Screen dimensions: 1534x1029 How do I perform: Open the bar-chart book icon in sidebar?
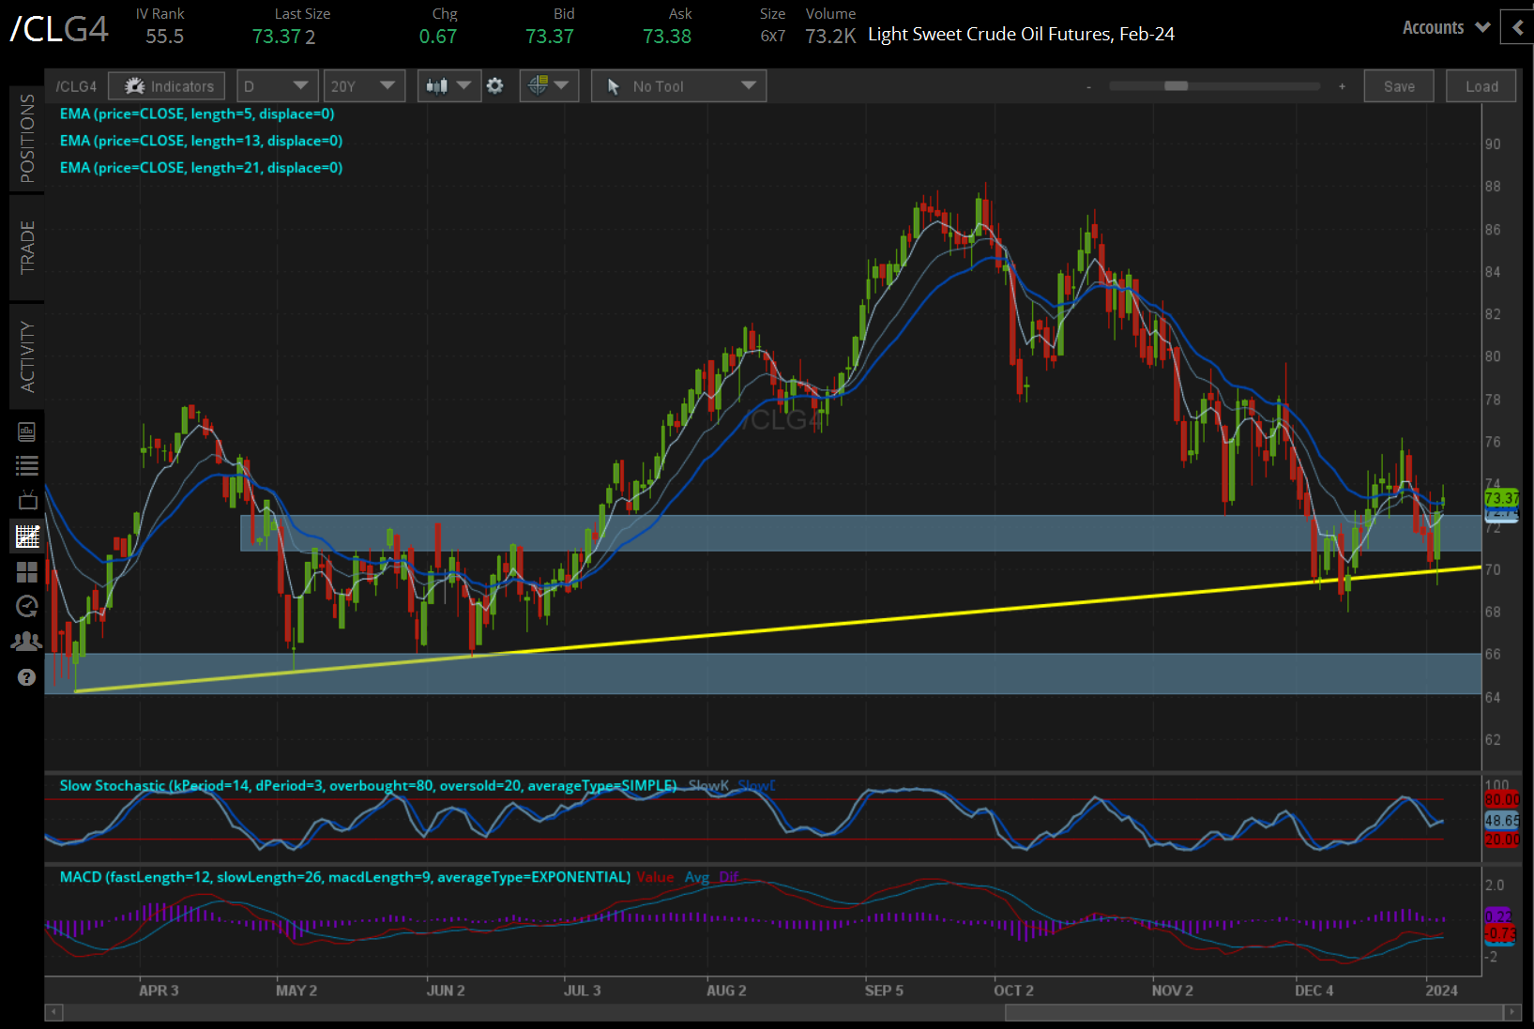[x=27, y=431]
